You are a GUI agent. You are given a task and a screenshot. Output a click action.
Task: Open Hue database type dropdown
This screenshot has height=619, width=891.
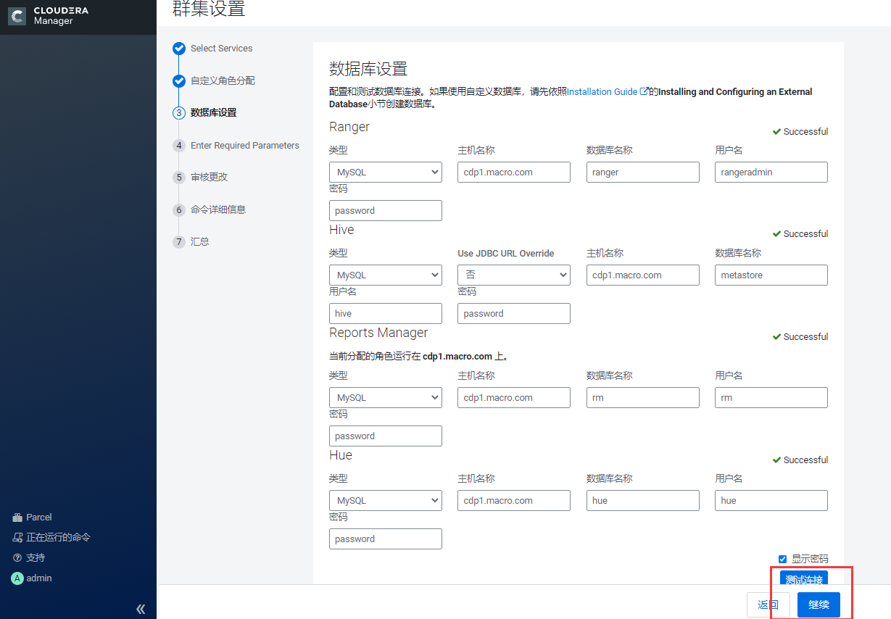click(x=386, y=500)
